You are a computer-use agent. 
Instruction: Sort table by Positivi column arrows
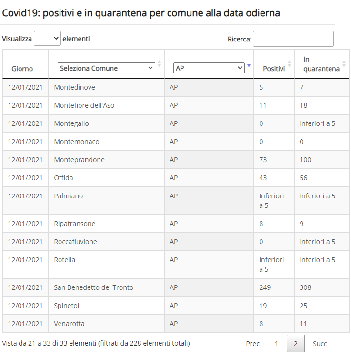[289, 64]
